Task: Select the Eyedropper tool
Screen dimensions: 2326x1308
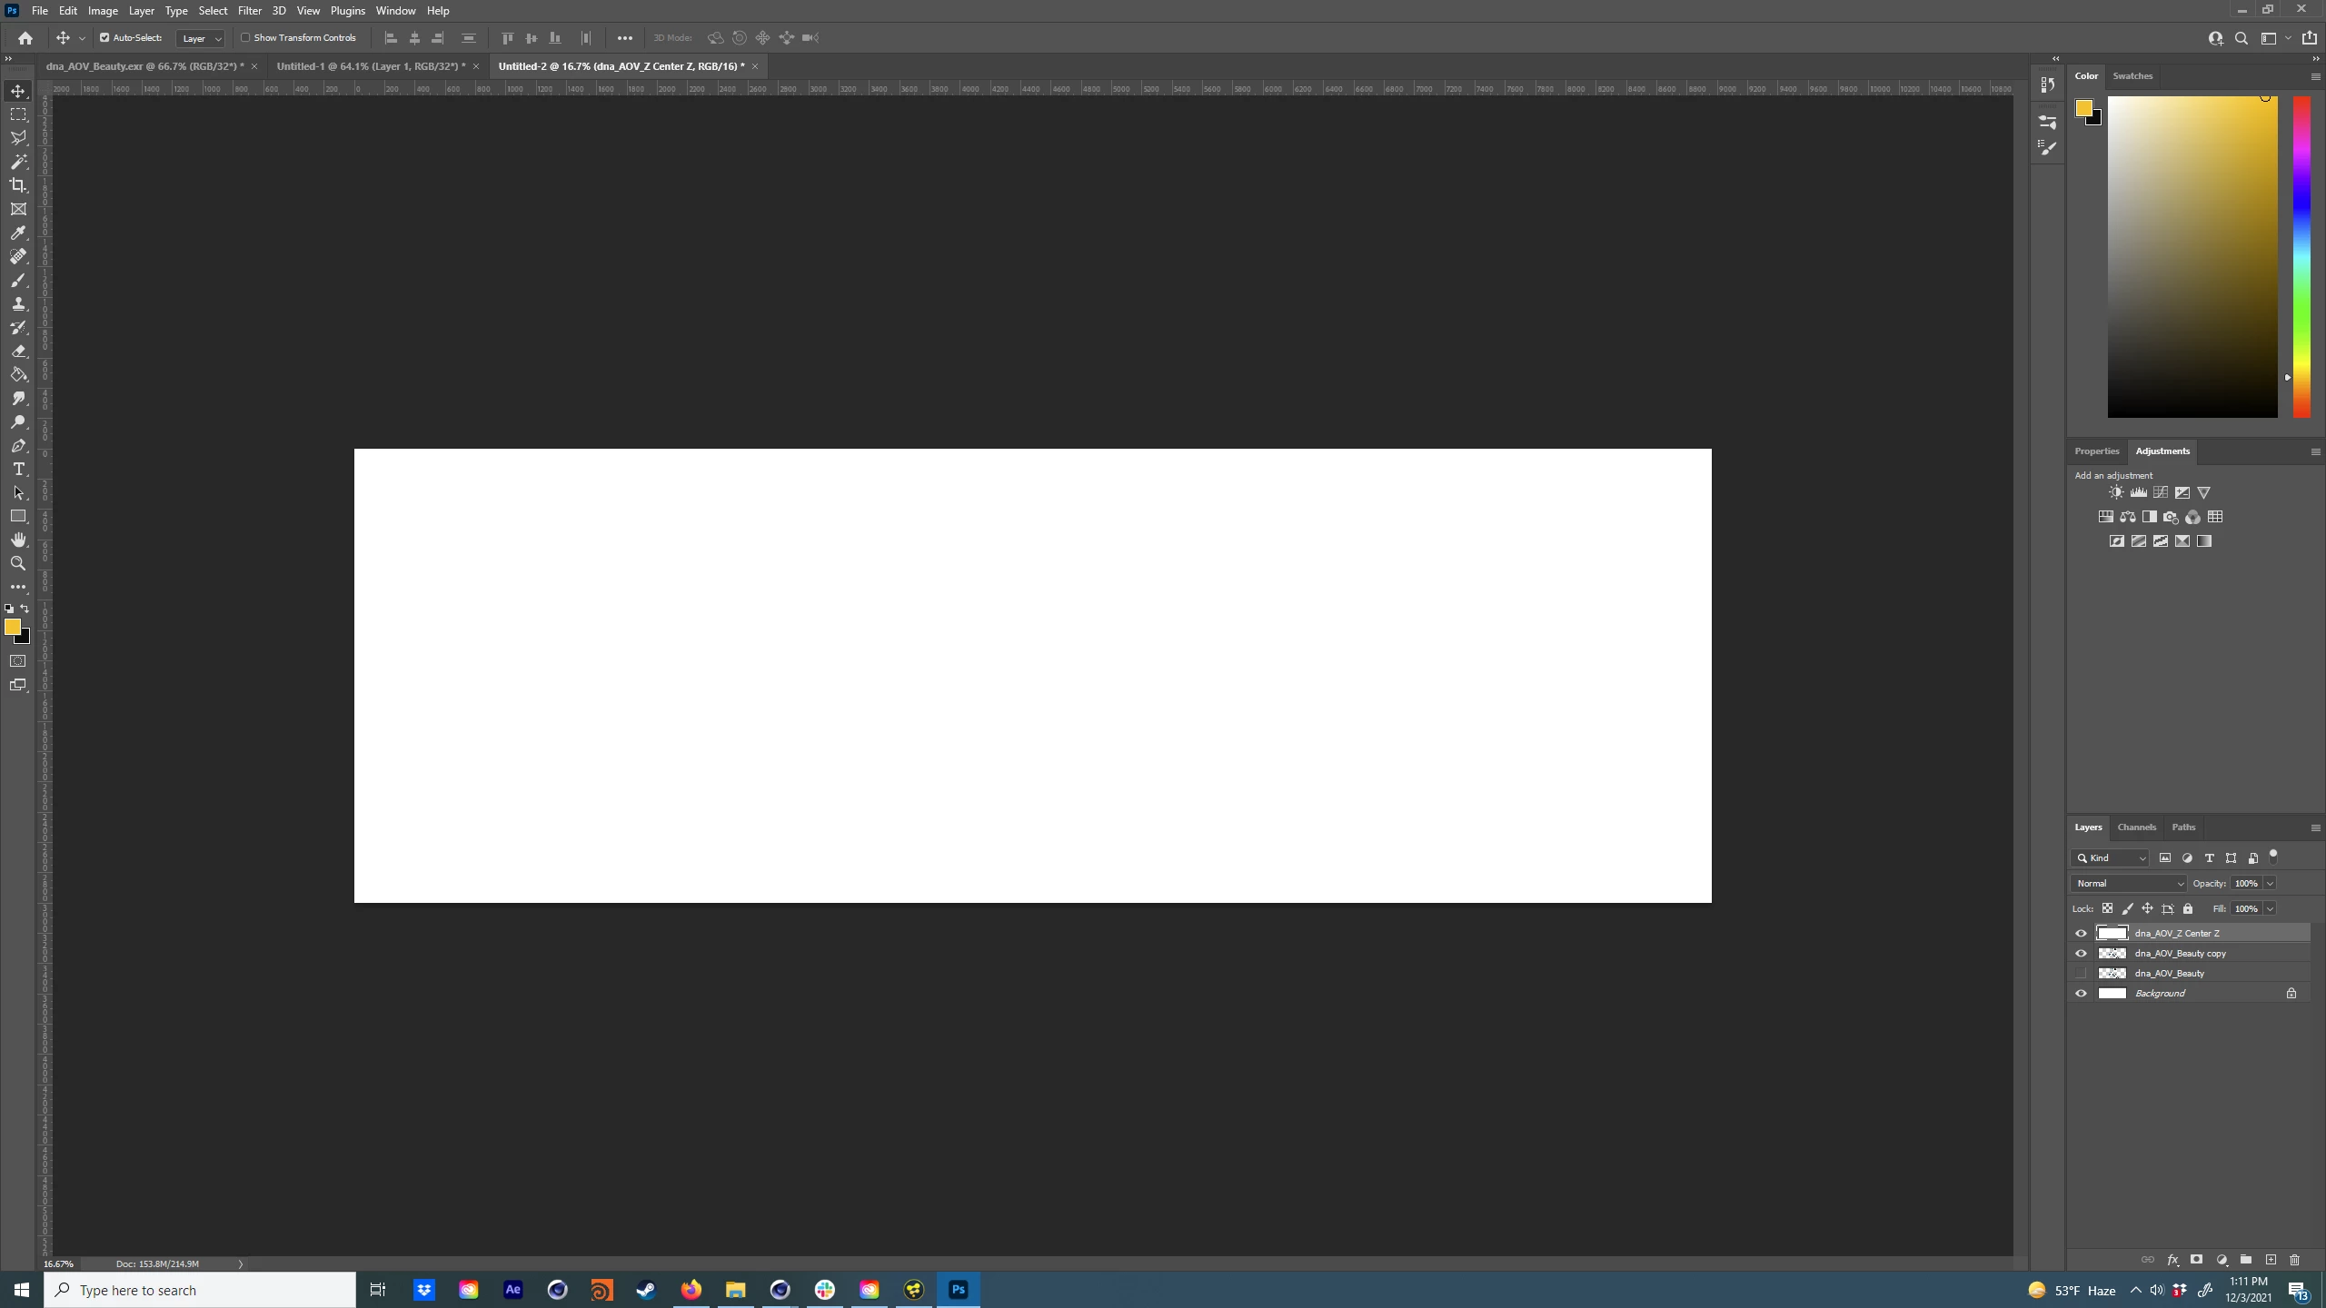Action: click(x=18, y=233)
